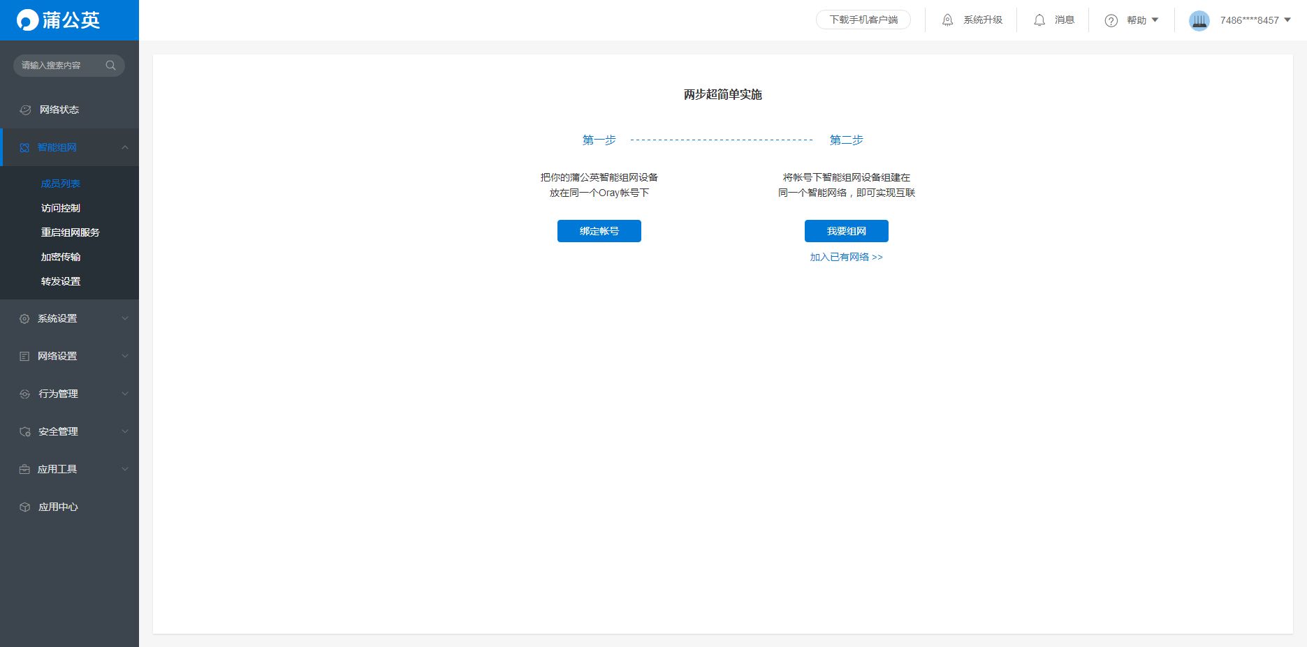
Task: Click the 系统升级 bell icon
Action: point(947,20)
